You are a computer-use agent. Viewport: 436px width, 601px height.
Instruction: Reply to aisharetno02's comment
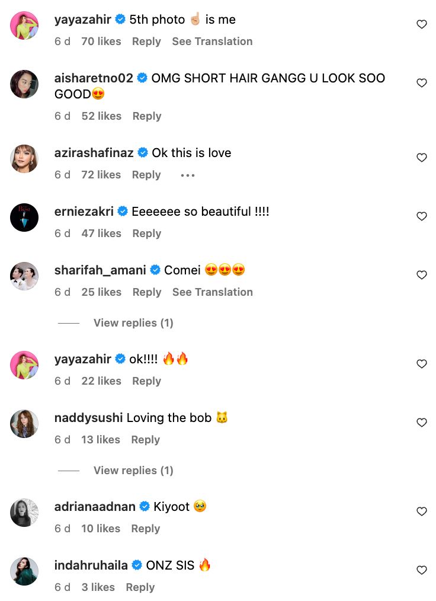point(147,116)
